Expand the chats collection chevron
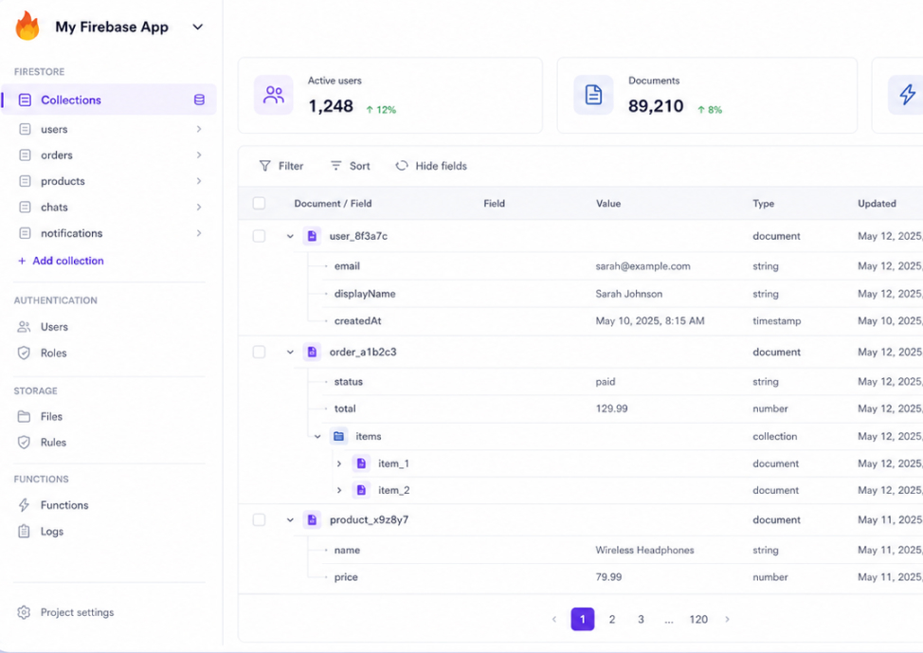923x653 pixels. tap(199, 207)
